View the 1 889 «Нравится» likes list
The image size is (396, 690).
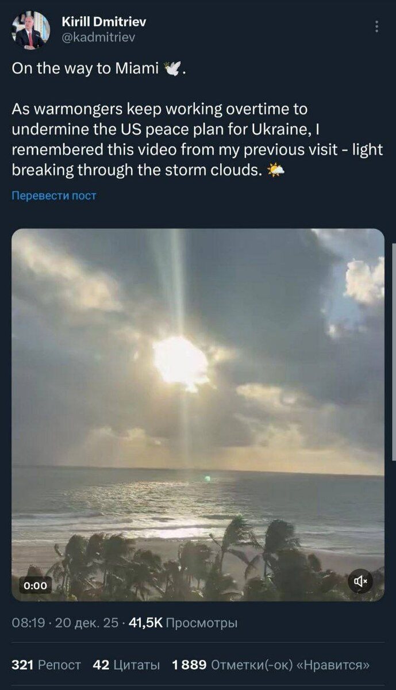(x=271, y=665)
